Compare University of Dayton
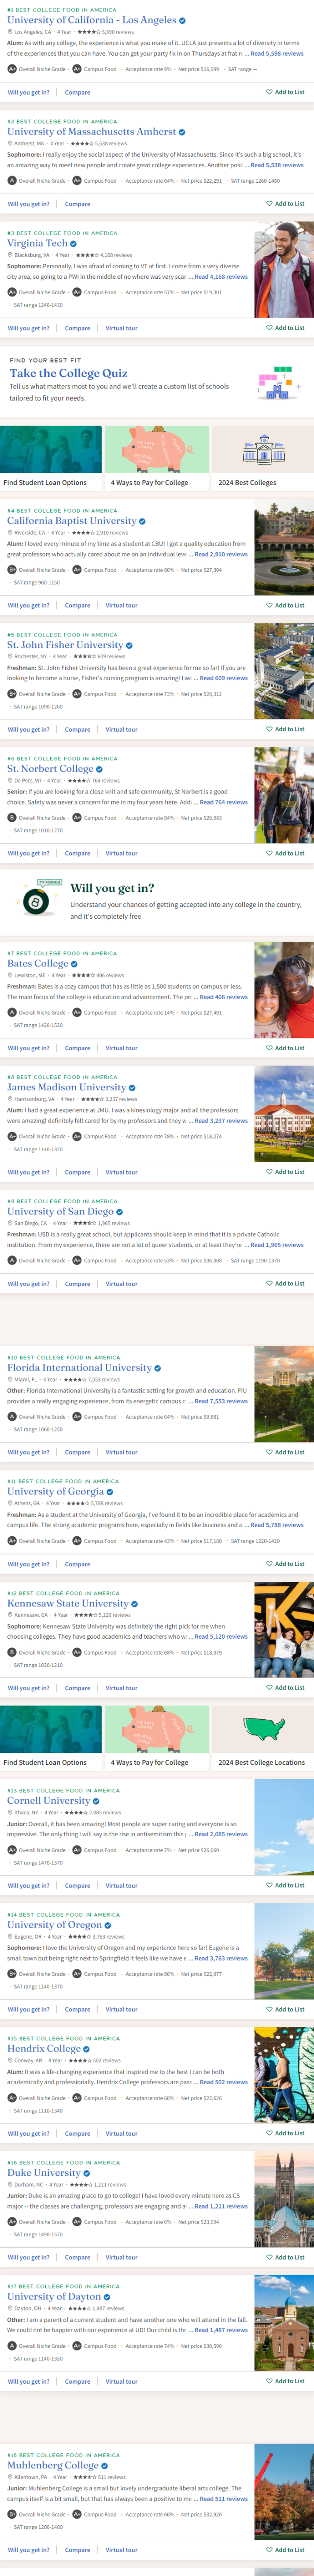This screenshot has width=314, height=2576. pyautogui.click(x=78, y=2381)
